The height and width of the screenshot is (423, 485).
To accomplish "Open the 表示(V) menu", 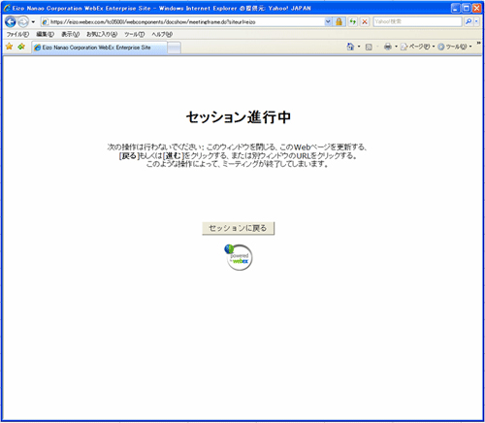I will coord(71,34).
